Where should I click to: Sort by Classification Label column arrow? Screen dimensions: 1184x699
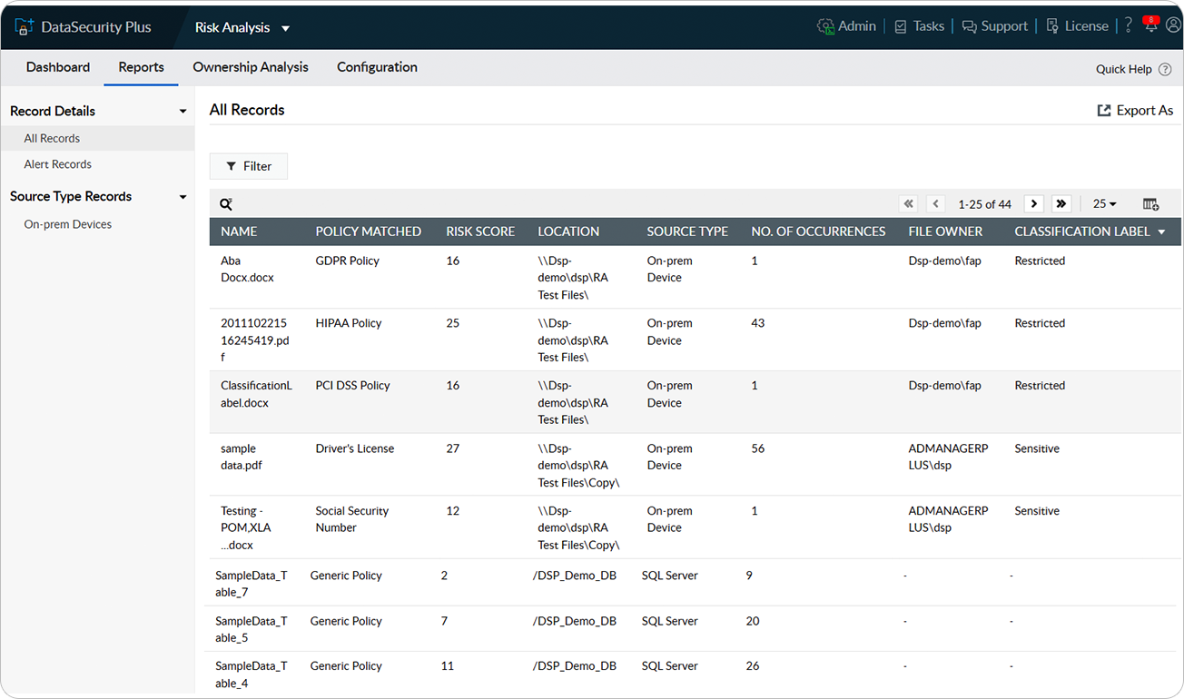tap(1161, 232)
